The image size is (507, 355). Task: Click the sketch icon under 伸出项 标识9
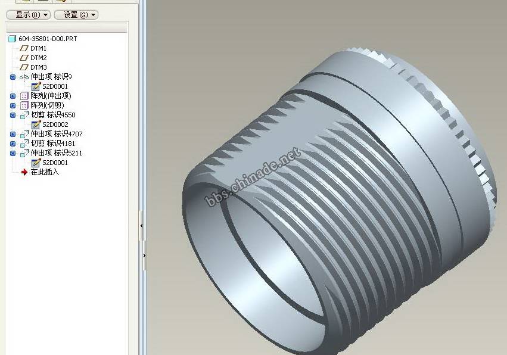pyautogui.click(x=36, y=86)
